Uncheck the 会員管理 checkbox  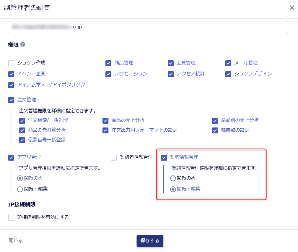(171, 63)
